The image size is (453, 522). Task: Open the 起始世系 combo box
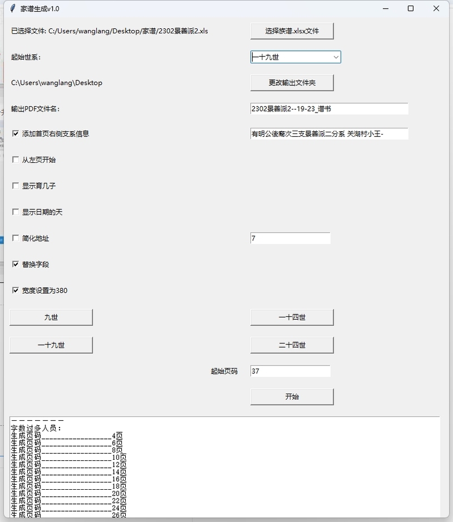(x=296, y=57)
